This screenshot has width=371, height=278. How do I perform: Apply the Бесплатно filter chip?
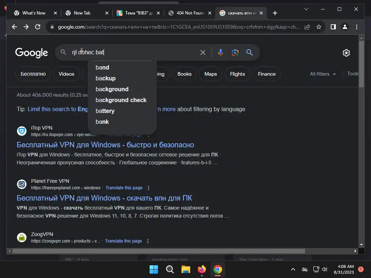tap(33, 74)
